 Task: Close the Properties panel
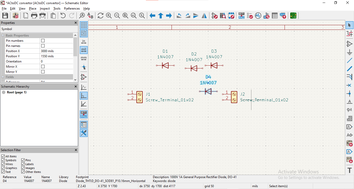click(76, 23)
